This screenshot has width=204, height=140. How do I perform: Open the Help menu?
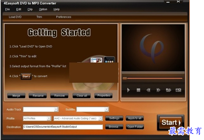pyautogui.click(x=56, y=9)
